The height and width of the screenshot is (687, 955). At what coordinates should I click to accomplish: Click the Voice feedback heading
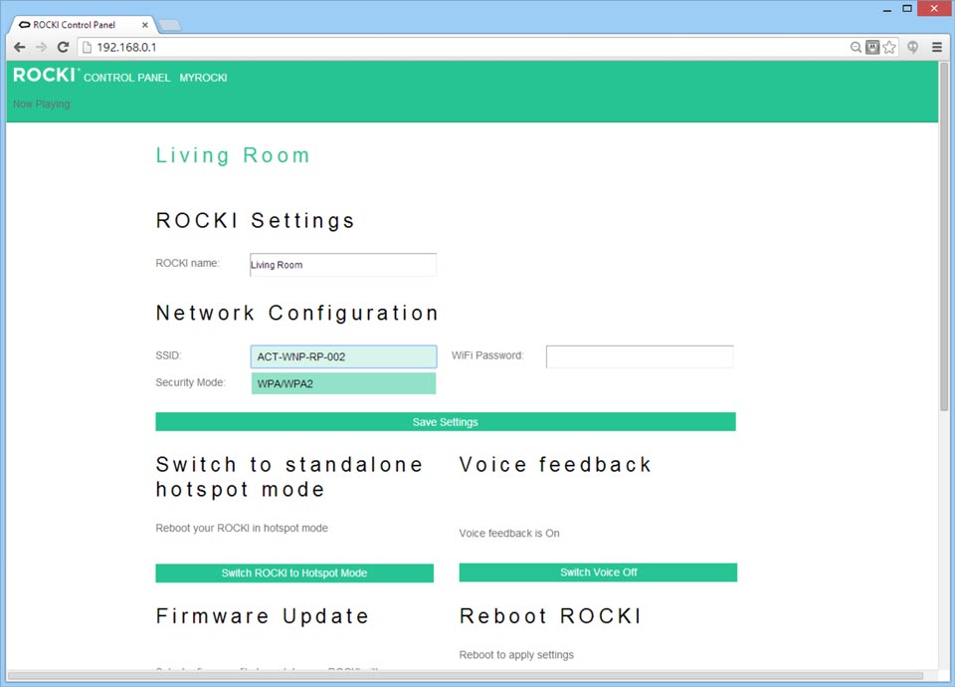[x=555, y=465]
